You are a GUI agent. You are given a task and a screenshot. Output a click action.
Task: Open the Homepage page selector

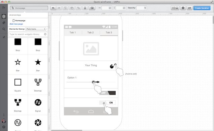29,8
